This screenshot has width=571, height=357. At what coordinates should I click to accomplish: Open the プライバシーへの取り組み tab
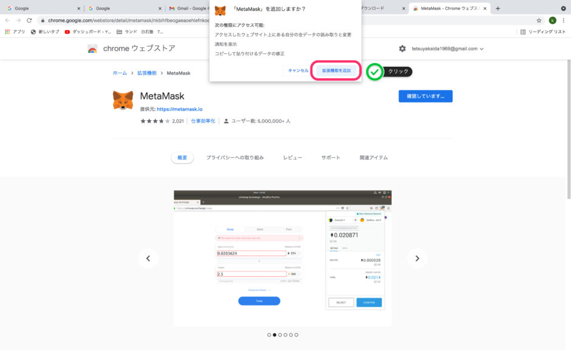(x=234, y=158)
